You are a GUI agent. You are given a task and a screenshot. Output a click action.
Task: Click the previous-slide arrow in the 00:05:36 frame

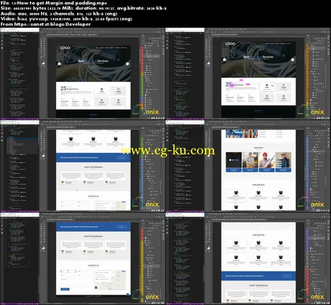click(x=224, y=59)
